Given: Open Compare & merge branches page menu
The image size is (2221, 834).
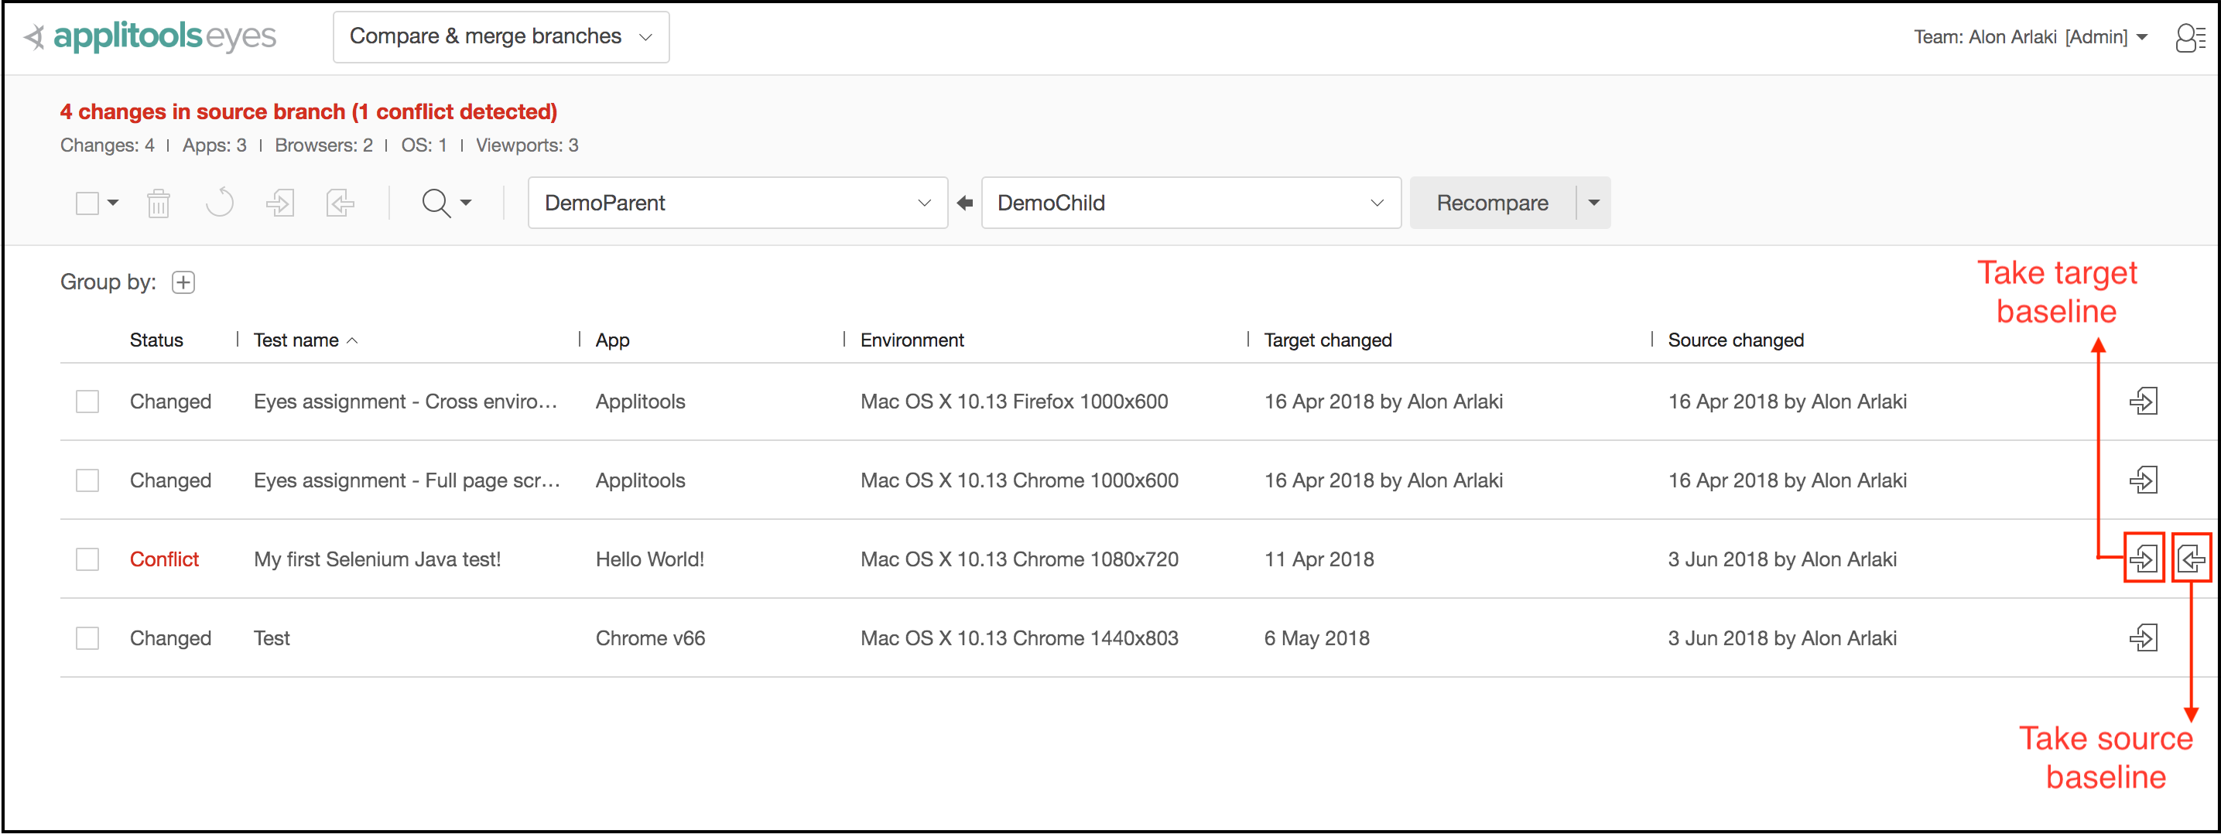Looking at the screenshot, I should [500, 37].
